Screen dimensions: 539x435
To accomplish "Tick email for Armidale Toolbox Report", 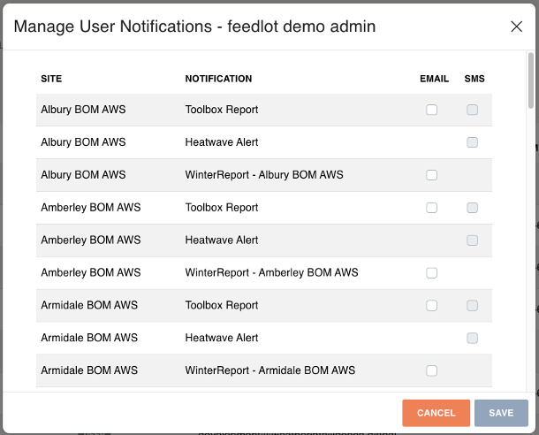I will 431,306.
